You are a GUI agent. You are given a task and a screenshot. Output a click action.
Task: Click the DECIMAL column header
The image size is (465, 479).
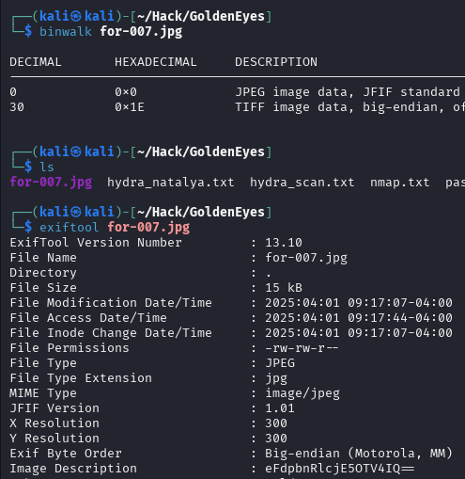click(x=36, y=62)
